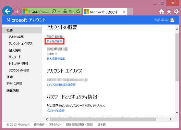The image size is (181, 130).
Task: Click the 生年月日 label
Action: (52, 54)
